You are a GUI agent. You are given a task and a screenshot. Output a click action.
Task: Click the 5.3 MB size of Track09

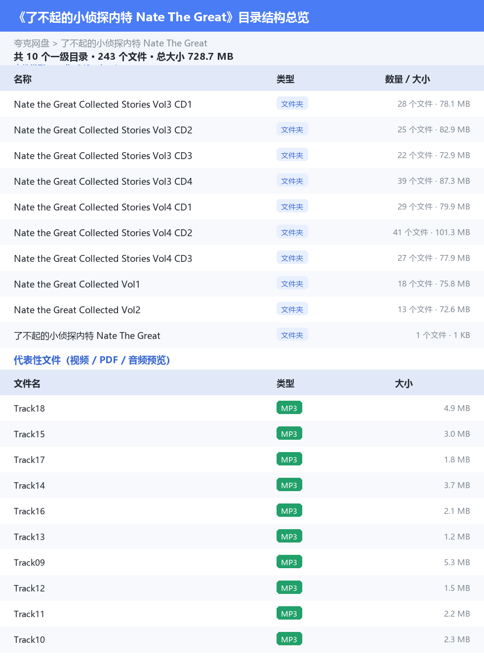[457, 562]
